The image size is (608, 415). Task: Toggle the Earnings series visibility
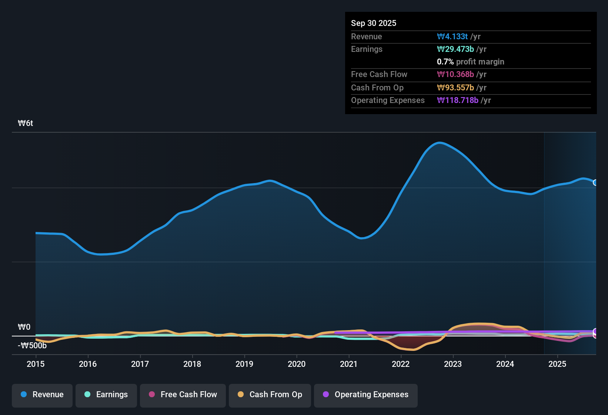coord(106,395)
